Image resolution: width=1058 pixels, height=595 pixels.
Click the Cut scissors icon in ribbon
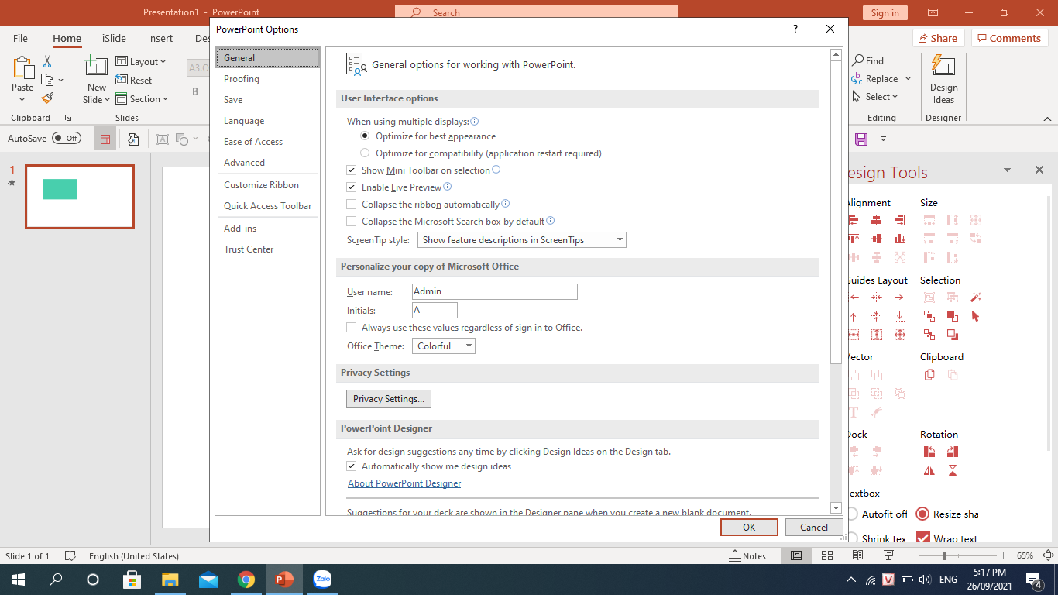tap(47, 62)
